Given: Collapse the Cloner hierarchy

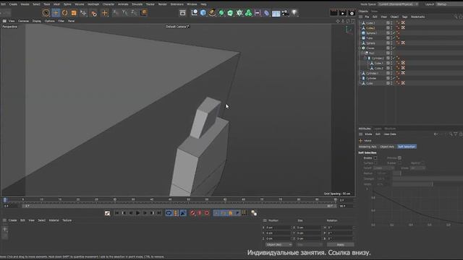Looking at the screenshot, I should pyautogui.click(x=360, y=48).
